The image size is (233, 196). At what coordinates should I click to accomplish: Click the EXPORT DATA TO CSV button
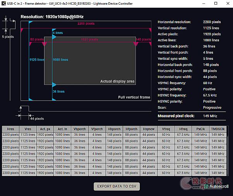pos(116,186)
